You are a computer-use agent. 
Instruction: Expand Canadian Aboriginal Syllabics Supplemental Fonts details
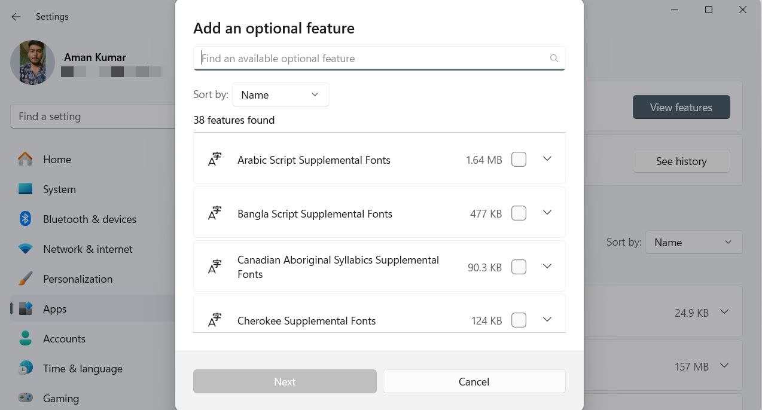pos(547,266)
